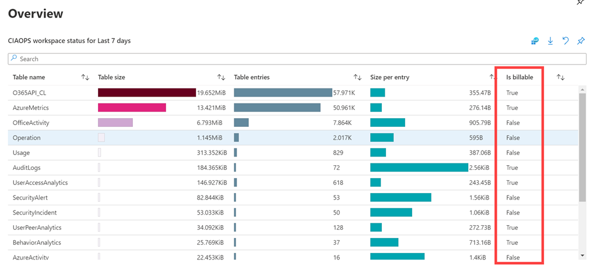Sort by Table size using arrows icon
Viewport: 597px width, 267px height.
coord(221,77)
